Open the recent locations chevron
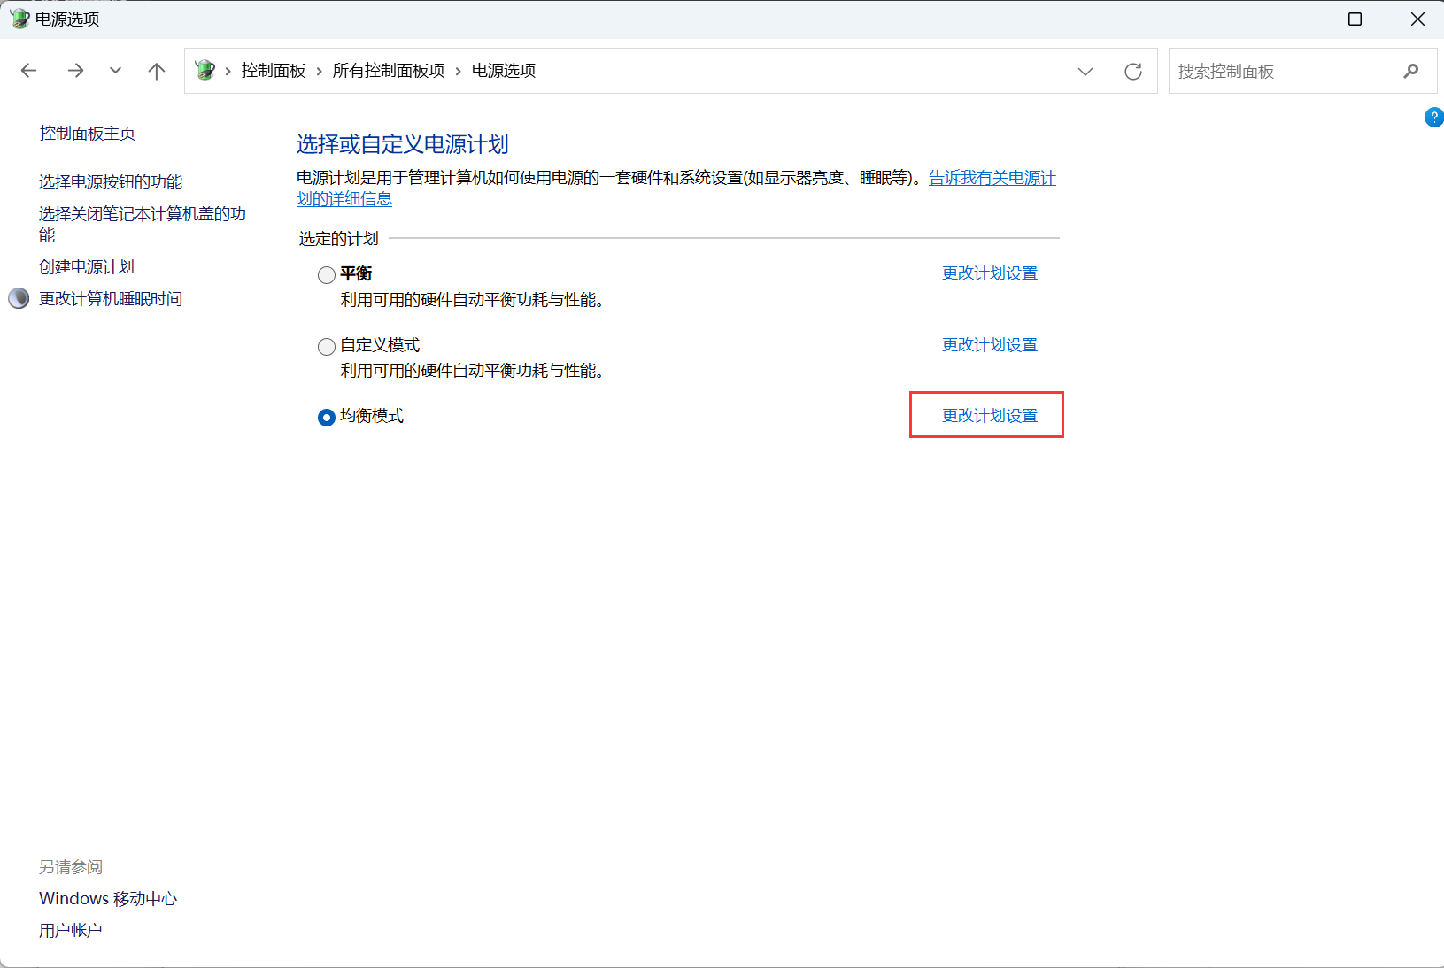 coord(115,71)
